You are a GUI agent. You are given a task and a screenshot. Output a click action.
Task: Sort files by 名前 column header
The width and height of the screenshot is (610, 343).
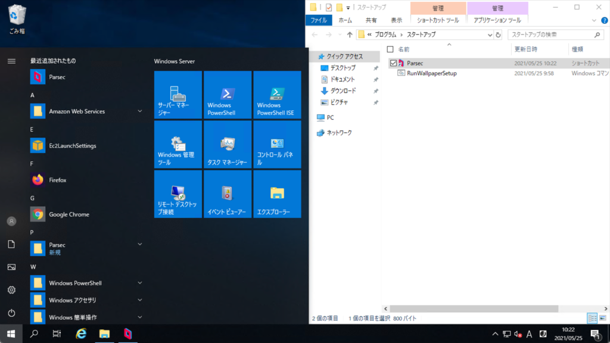[x=403, y=49]
